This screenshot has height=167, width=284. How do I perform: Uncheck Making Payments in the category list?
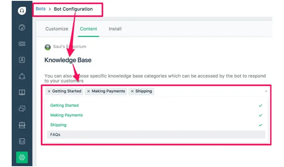point(66,115)
